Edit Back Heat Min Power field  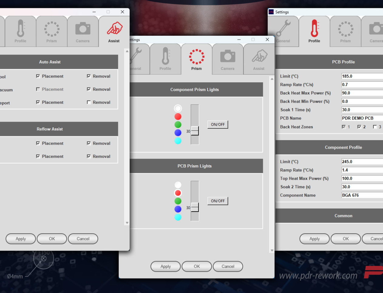[362, 101]
